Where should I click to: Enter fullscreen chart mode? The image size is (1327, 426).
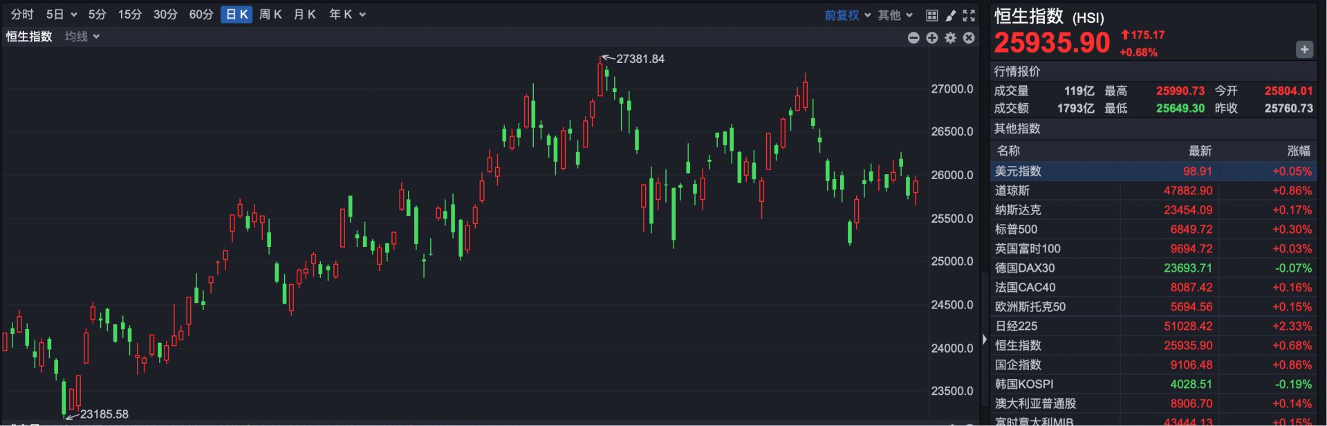tap(969, 15)
